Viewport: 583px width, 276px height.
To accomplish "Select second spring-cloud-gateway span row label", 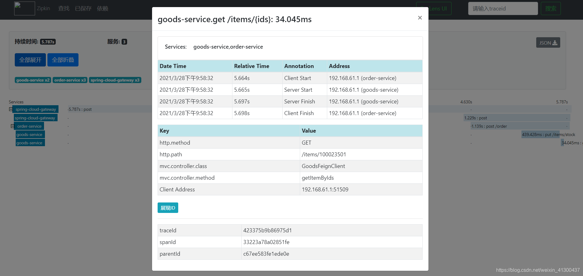I will (35, 118).
